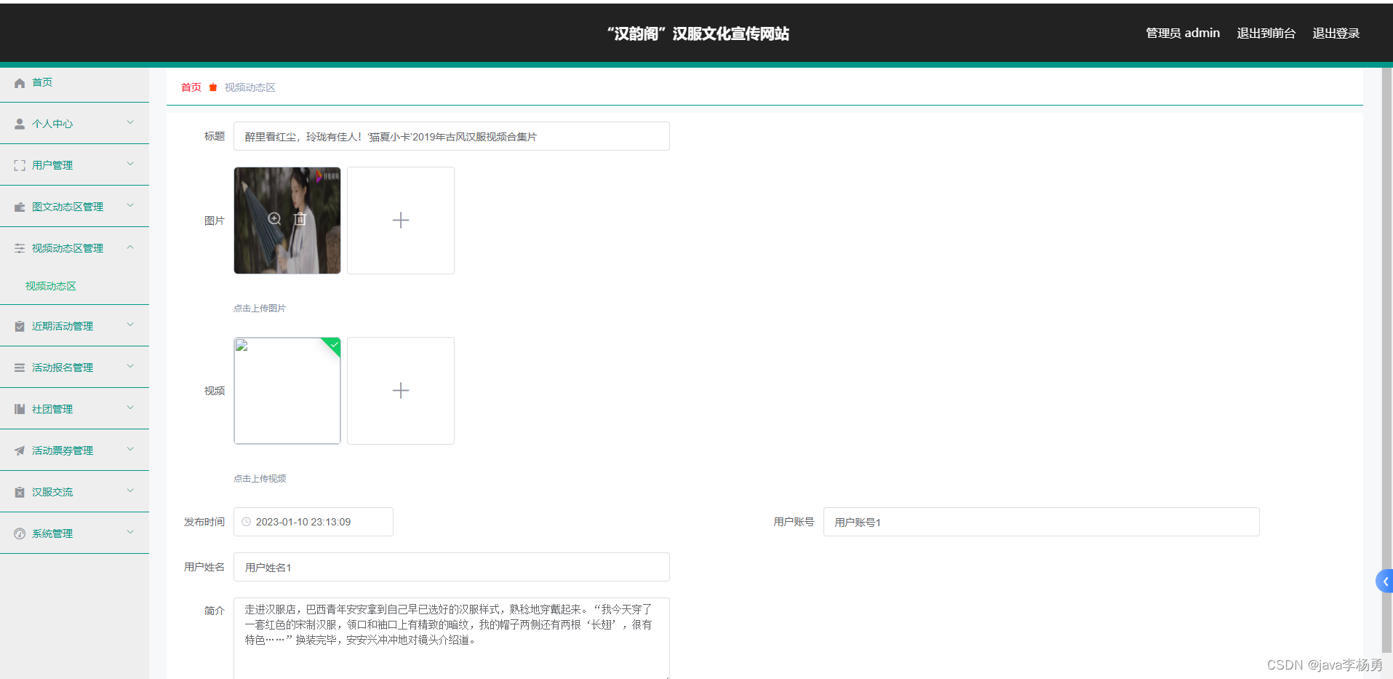The image size is (1393, 679).
Task: Delete the uploaded image with trash icon
Action: click(300, 219)
